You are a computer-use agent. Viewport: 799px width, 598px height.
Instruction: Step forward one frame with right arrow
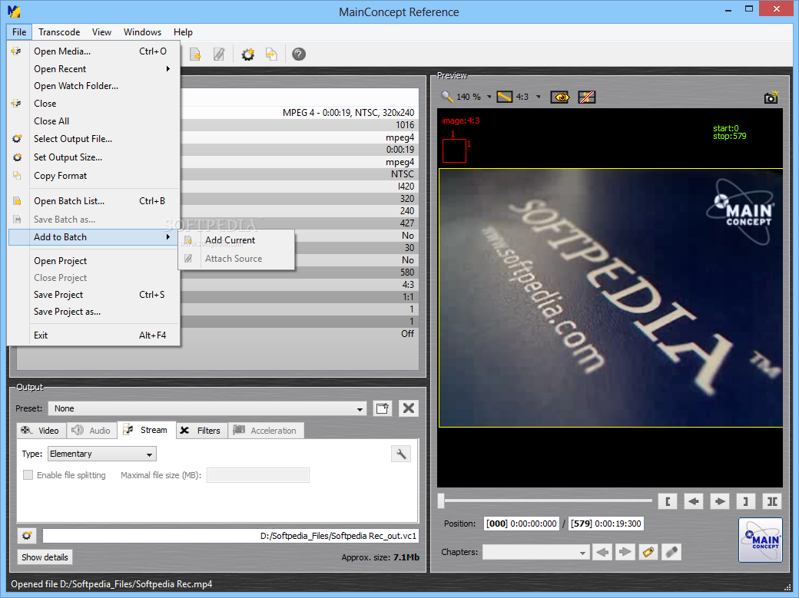720,502
